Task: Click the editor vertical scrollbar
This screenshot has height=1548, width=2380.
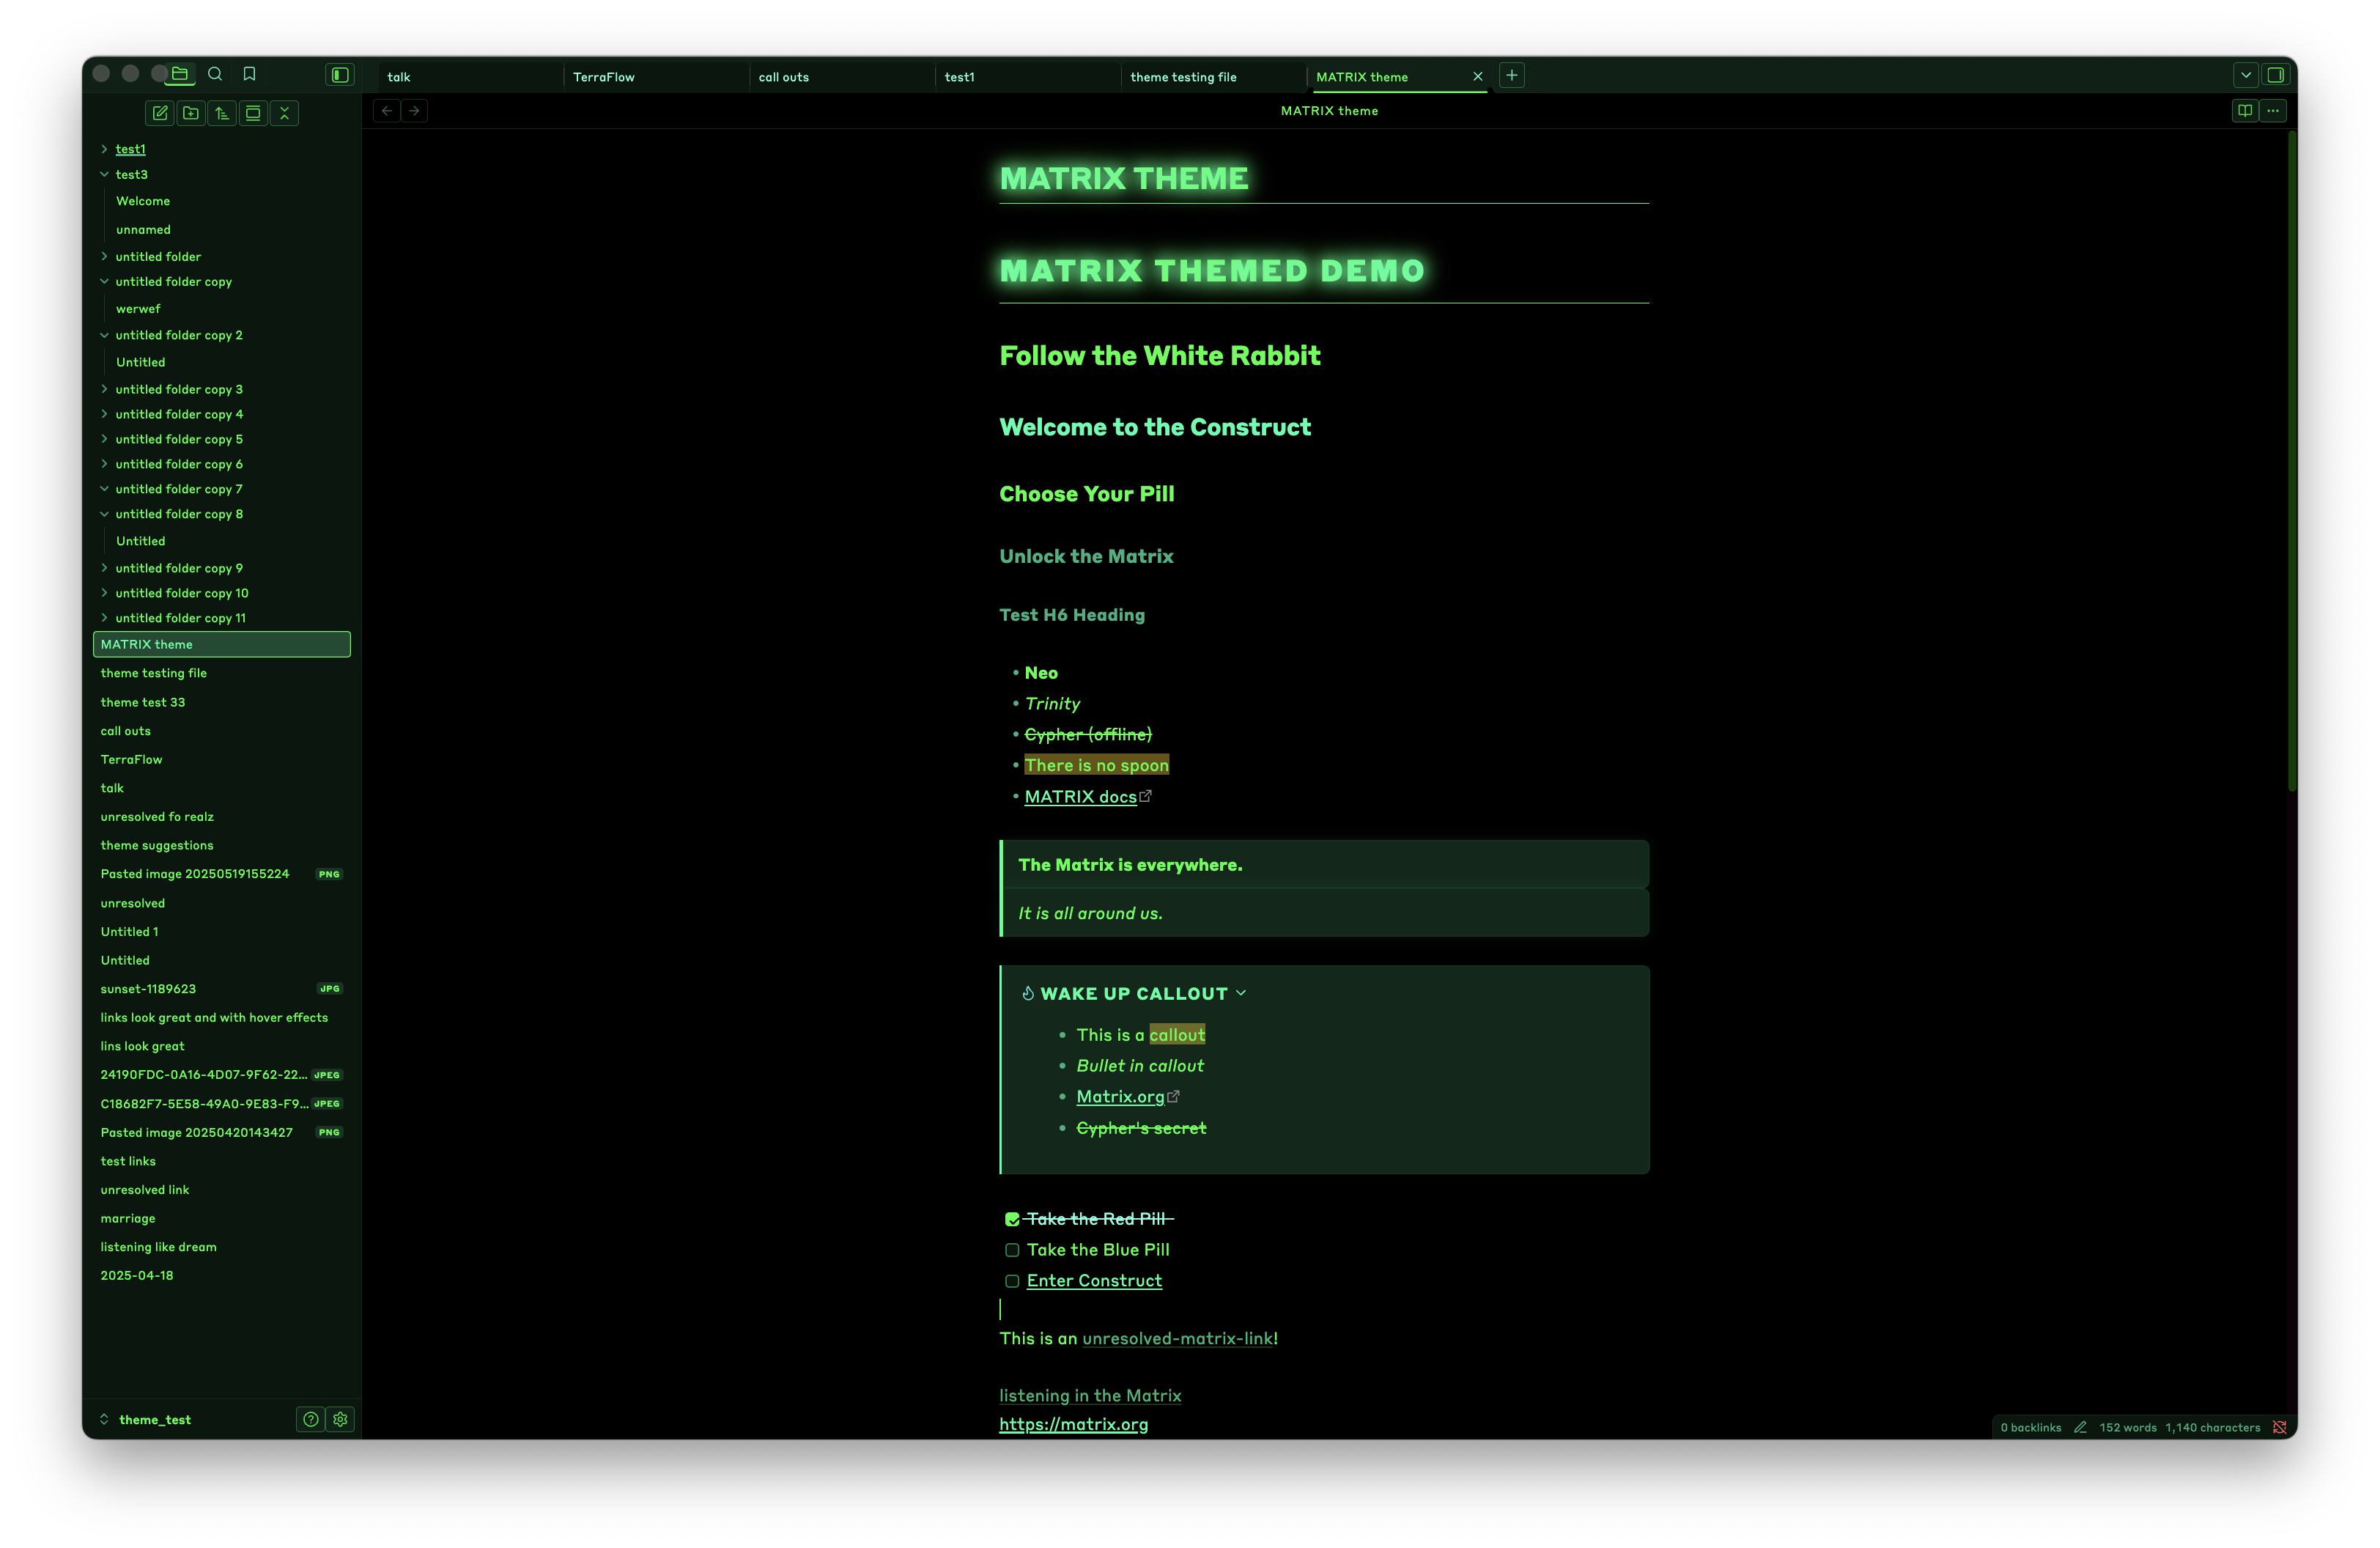Action: point(2291,460)
